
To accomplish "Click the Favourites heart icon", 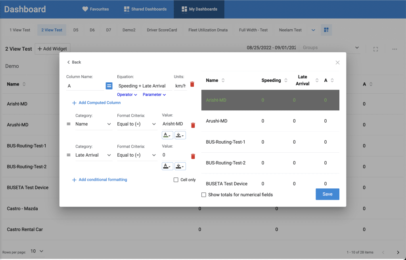I will (x=85, y=9).
